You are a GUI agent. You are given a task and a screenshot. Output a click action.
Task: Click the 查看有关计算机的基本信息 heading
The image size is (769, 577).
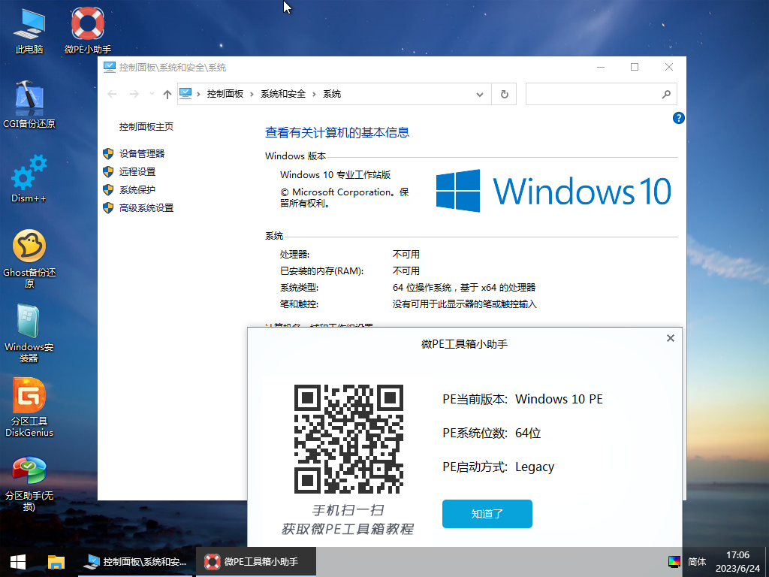[337, 132]
